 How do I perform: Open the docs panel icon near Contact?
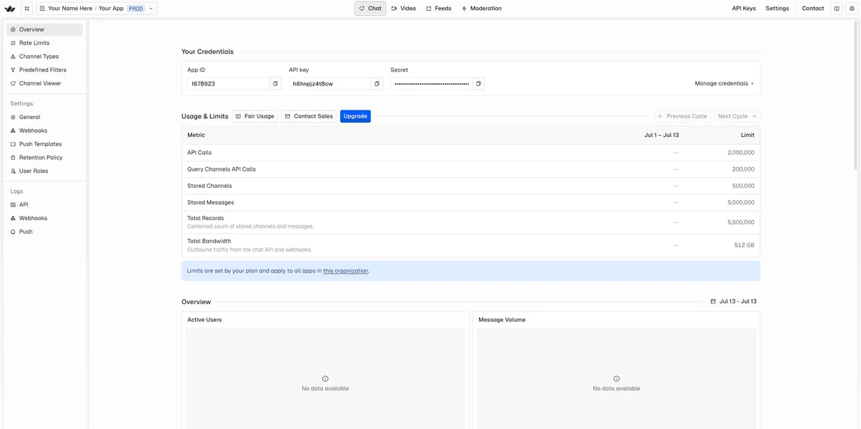point(837,9)
